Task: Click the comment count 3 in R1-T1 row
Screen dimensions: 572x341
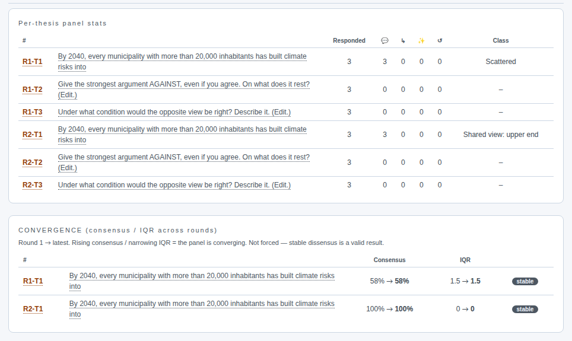Action: (384, 62)
